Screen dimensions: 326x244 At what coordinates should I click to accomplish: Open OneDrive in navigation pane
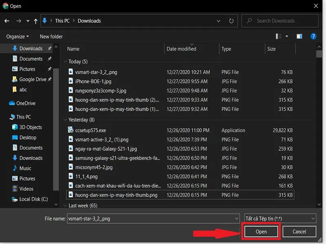(26, 103)
